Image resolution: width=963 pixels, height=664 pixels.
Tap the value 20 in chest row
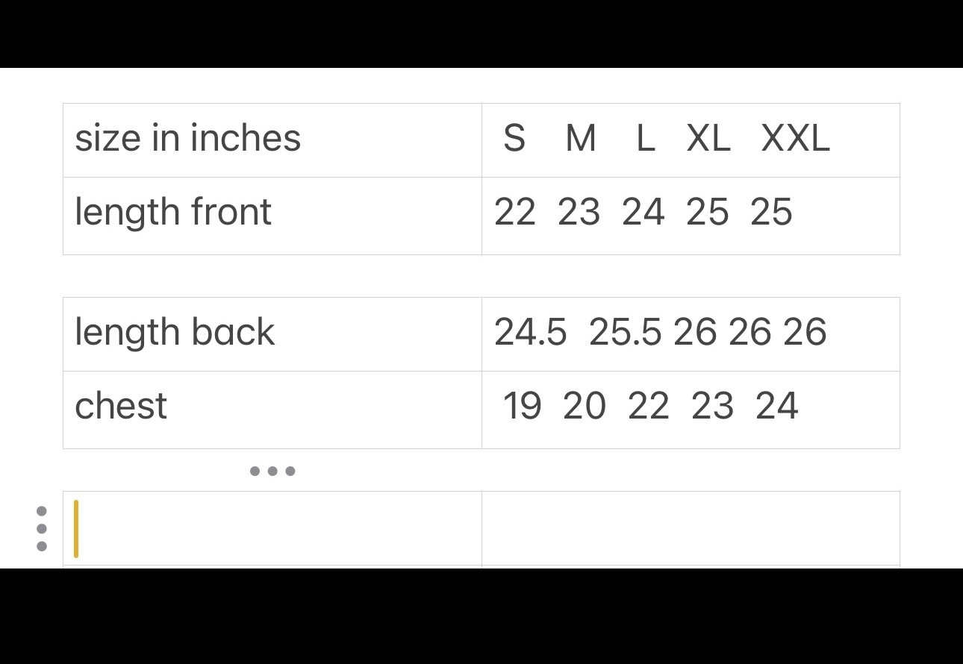(584, 407)
